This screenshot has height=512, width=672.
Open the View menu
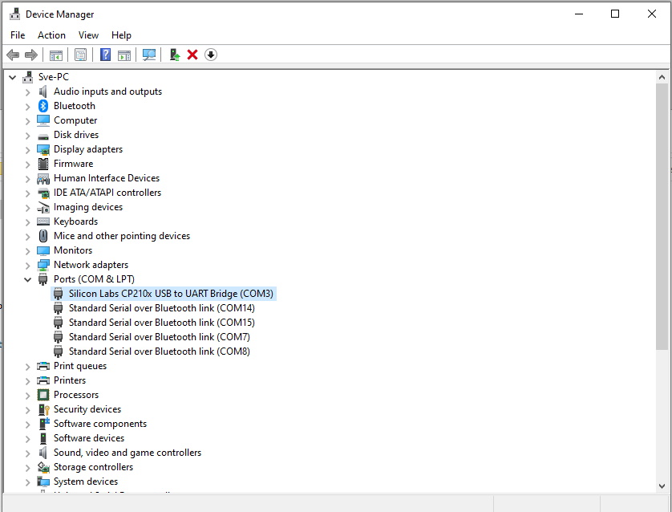tap(88, 35)
